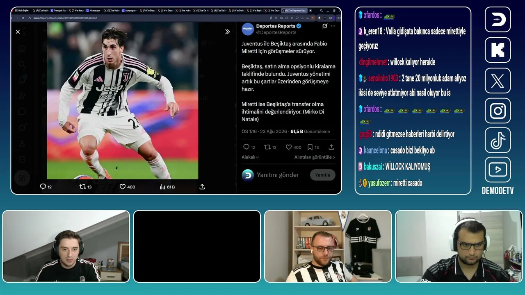Image resolution: width=525 pixels, height=295 pixels.
Task: Select the active X'te Deportes Reports tab
Action: coord(294,11)
